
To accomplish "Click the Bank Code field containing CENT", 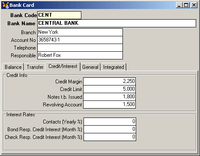I will (x=59, y=15).
